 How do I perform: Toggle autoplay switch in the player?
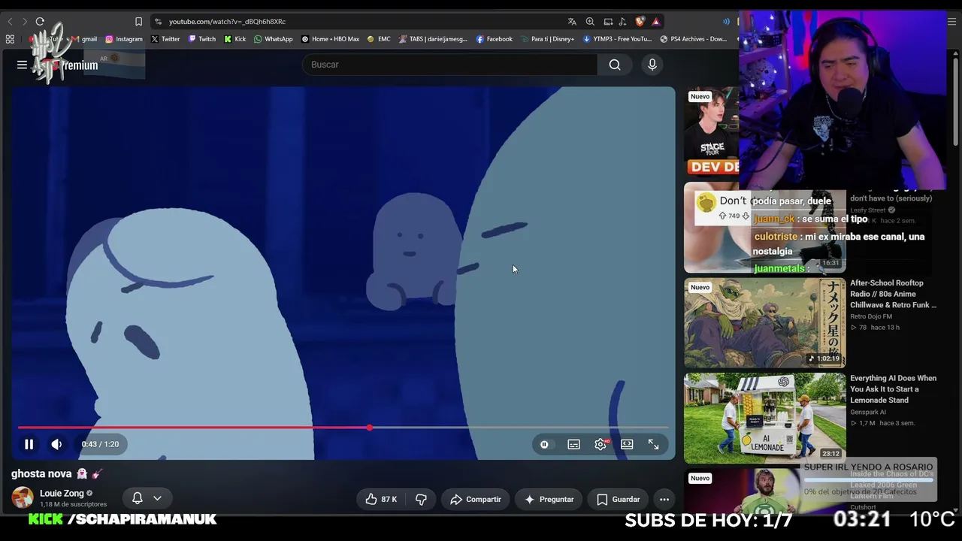point(544,444)
